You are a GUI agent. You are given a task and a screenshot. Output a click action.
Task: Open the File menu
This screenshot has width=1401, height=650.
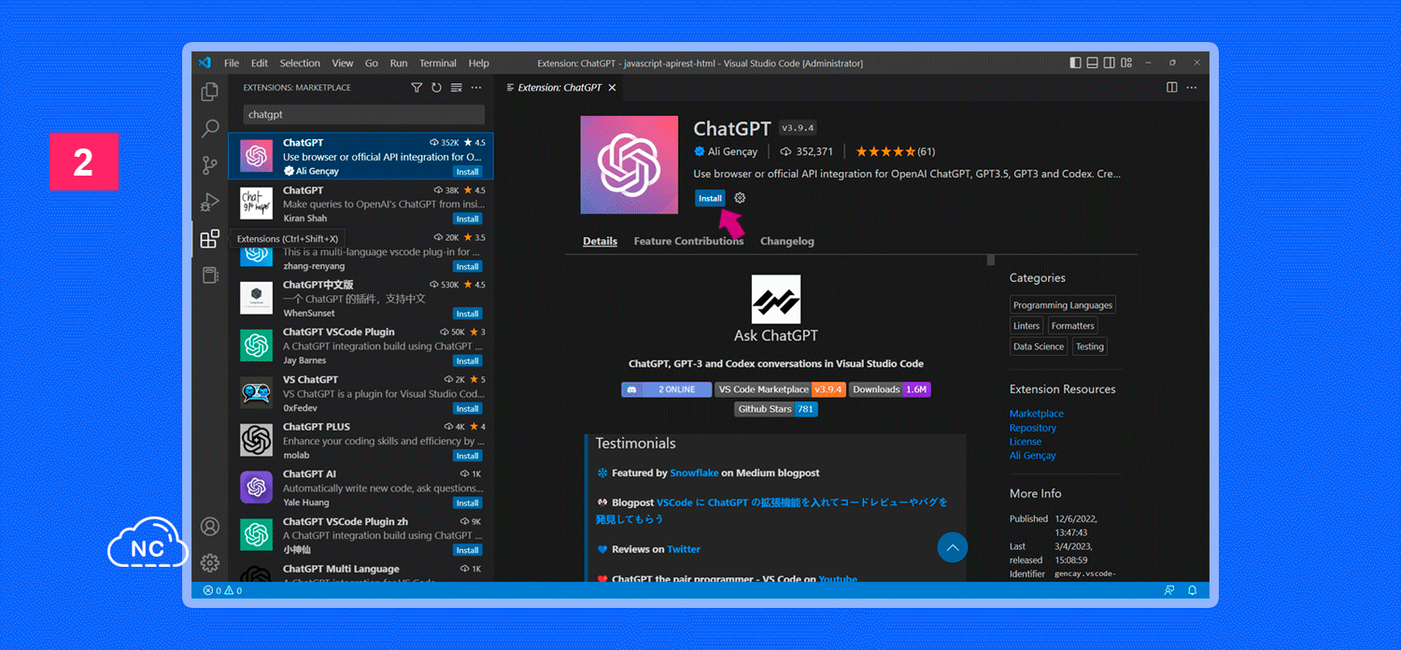pos(232,64)
